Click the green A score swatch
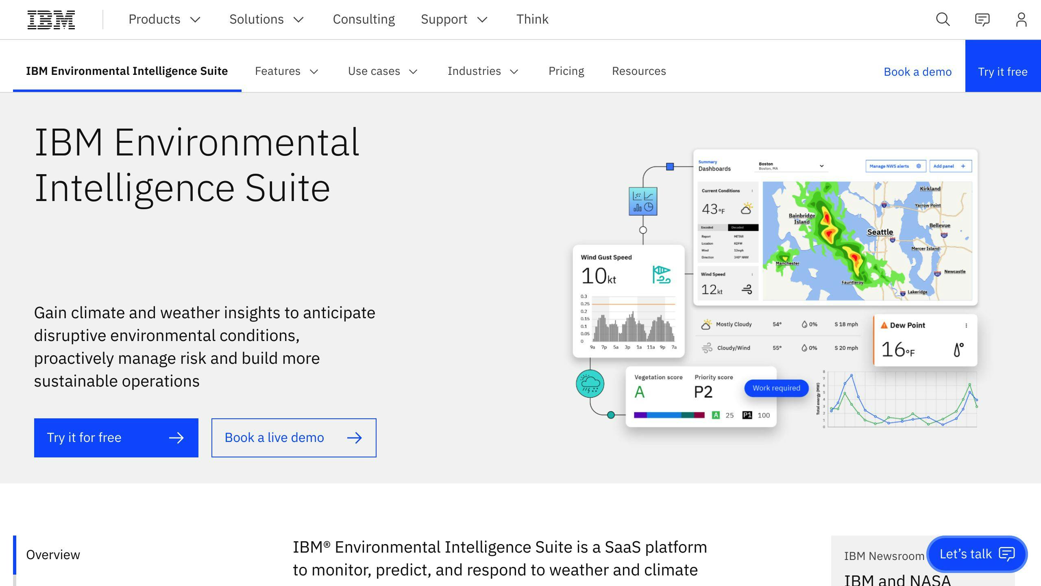 pyautogui.click(x=716, y=415)
